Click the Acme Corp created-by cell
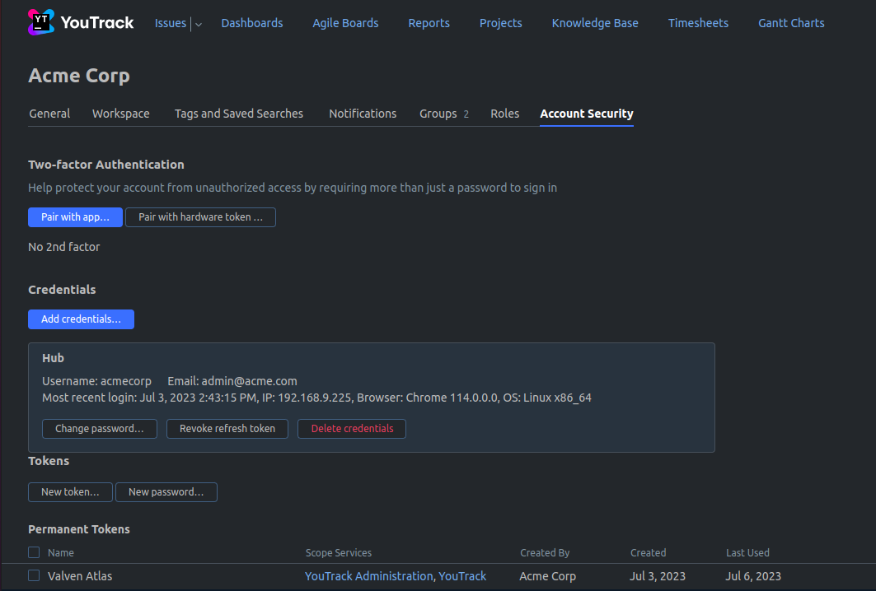Screen dimensions: 876x591 547,576
